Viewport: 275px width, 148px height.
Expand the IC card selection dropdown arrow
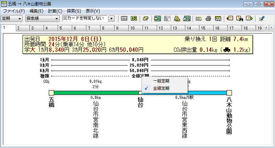111,18
